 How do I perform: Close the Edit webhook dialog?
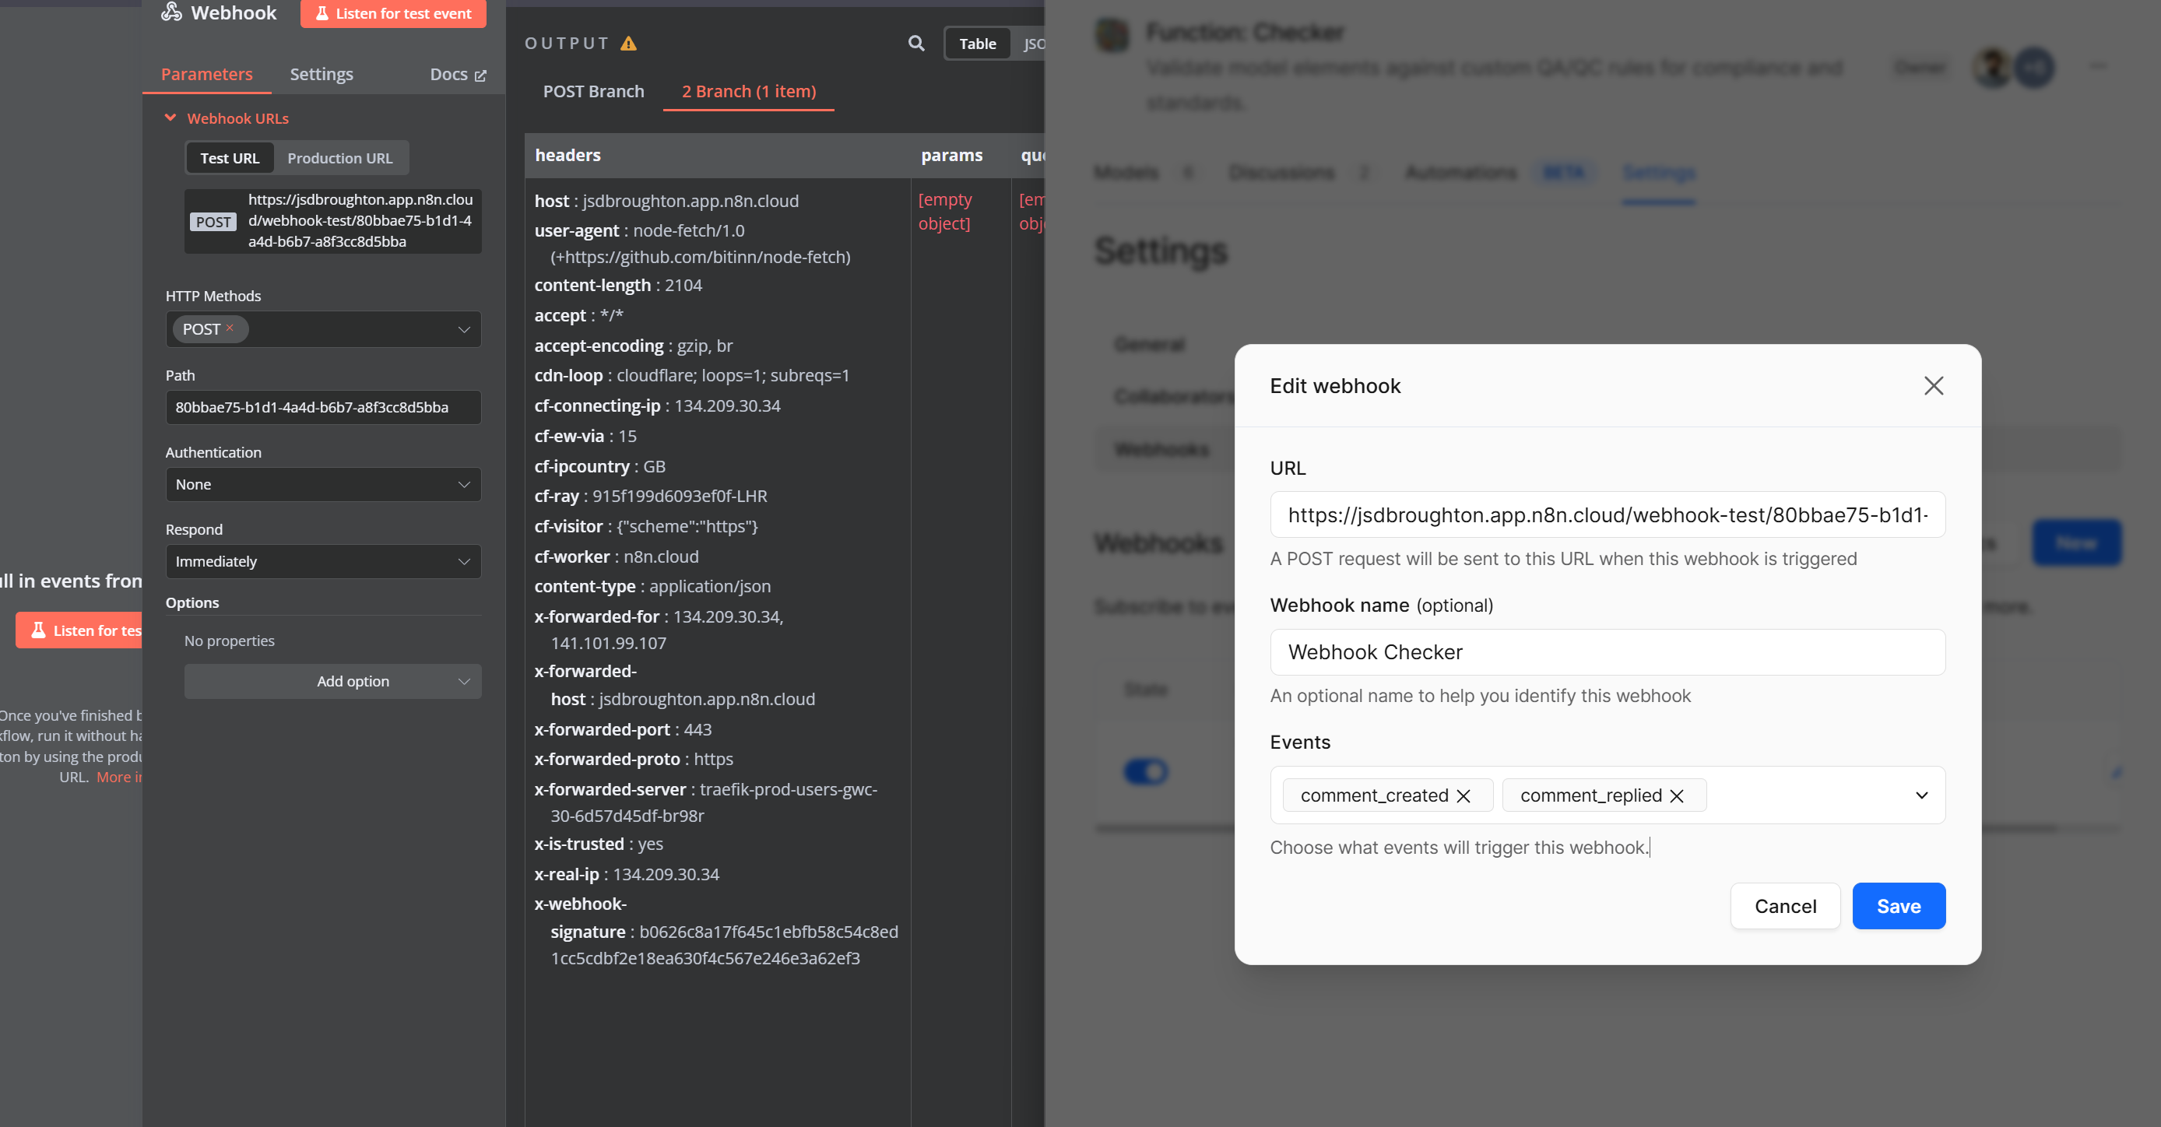1933,386
